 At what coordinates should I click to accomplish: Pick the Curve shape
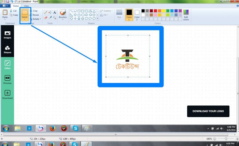click(75, 11)
